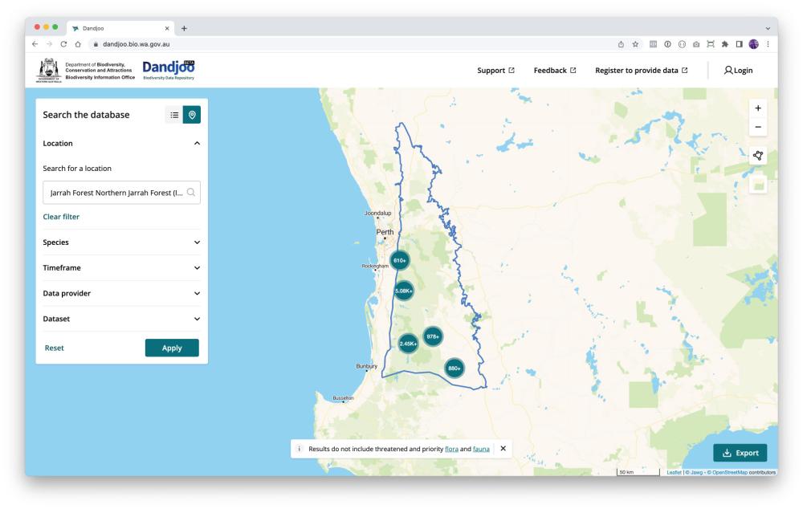Click the Dandjoo logo
803x509 pixels.
point(169,70)
